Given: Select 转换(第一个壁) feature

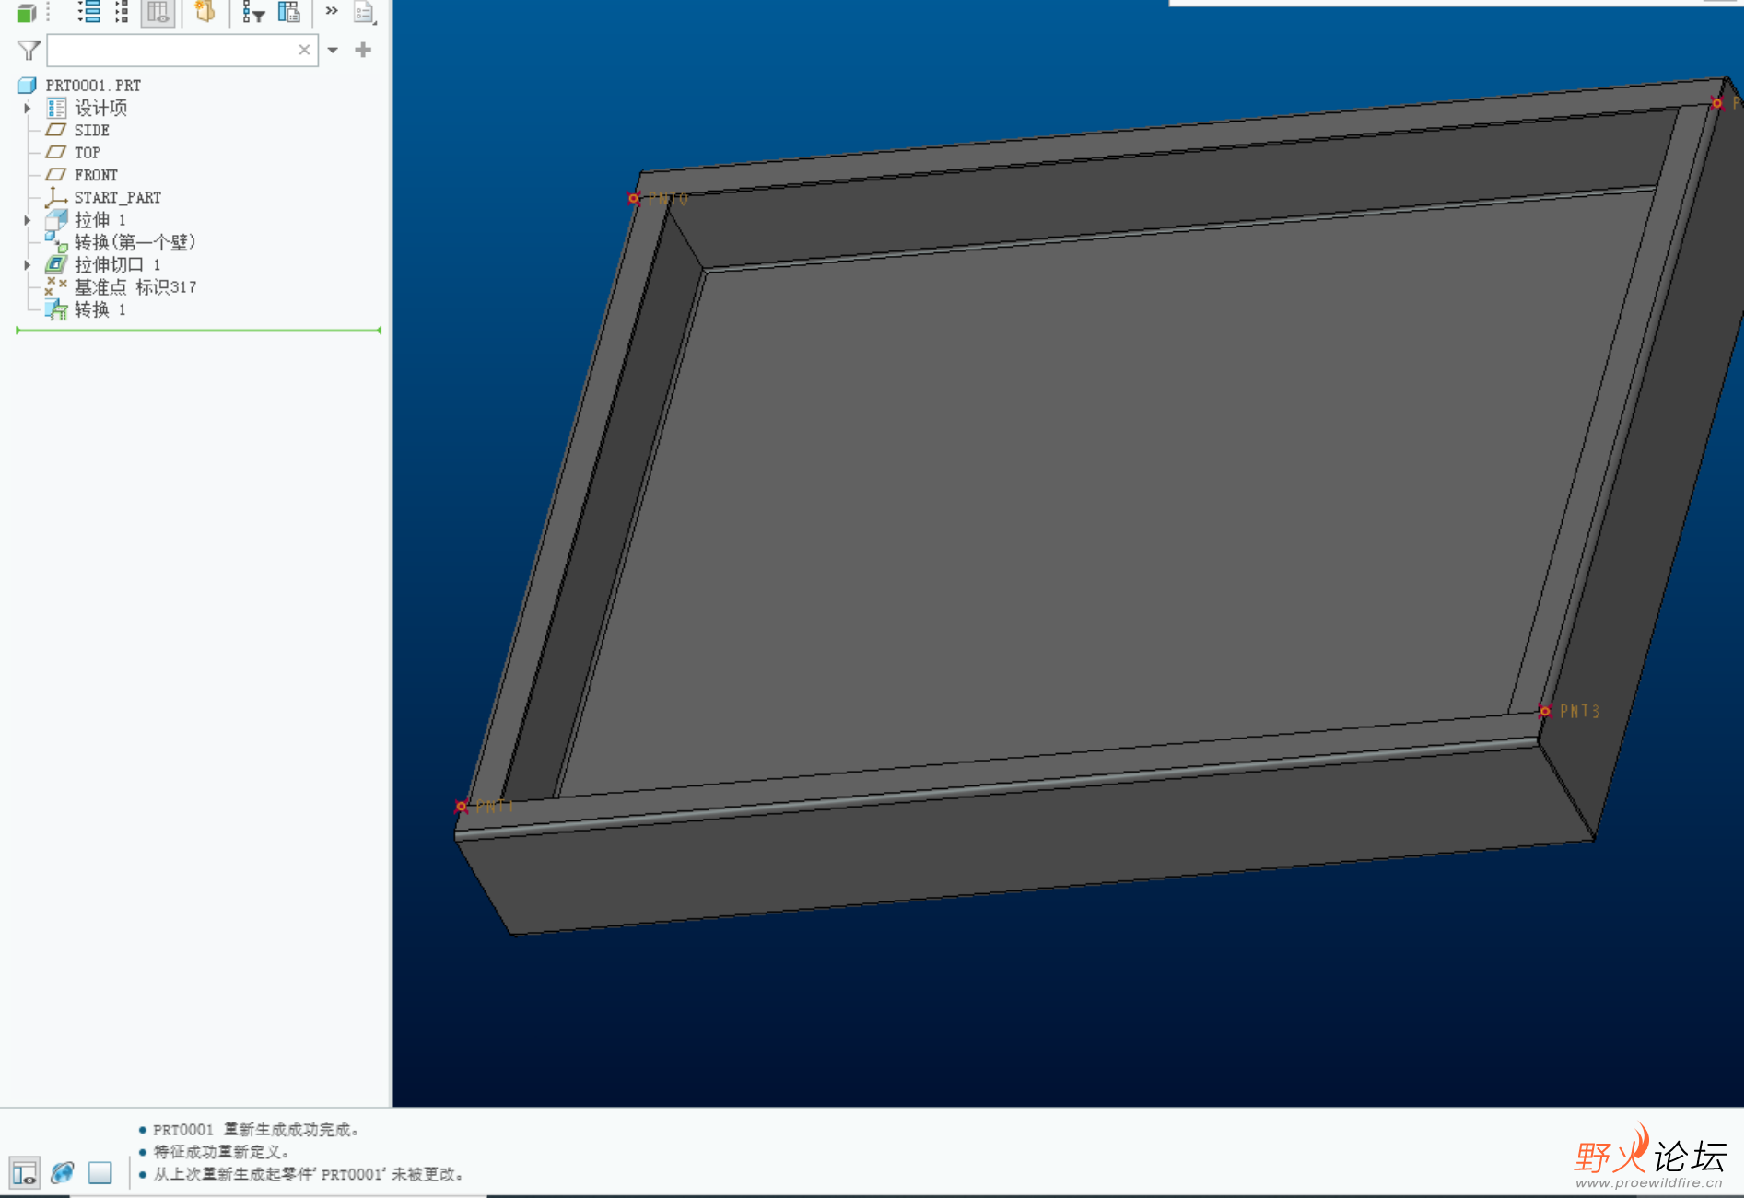Looking at the screenshot, I should coord(135,242).
